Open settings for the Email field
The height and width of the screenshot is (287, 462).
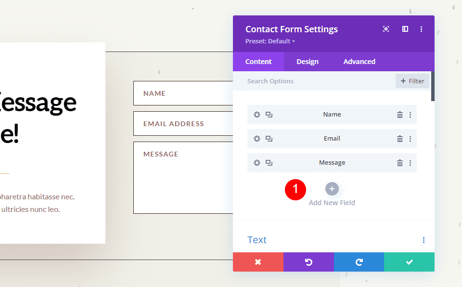point(257,139)
